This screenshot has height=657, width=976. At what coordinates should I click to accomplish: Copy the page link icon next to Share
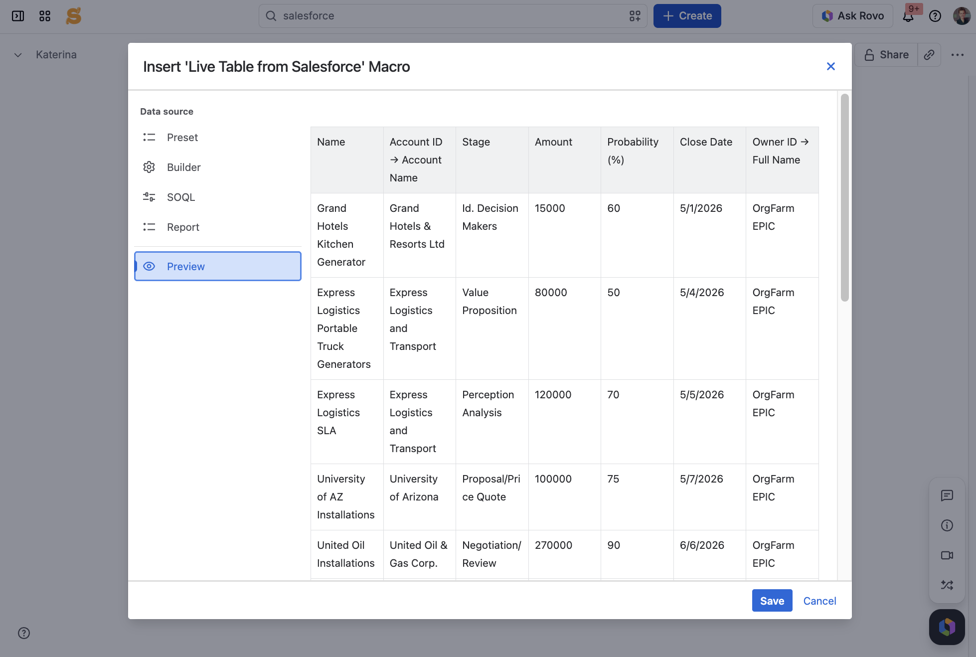tap(929, 55)
